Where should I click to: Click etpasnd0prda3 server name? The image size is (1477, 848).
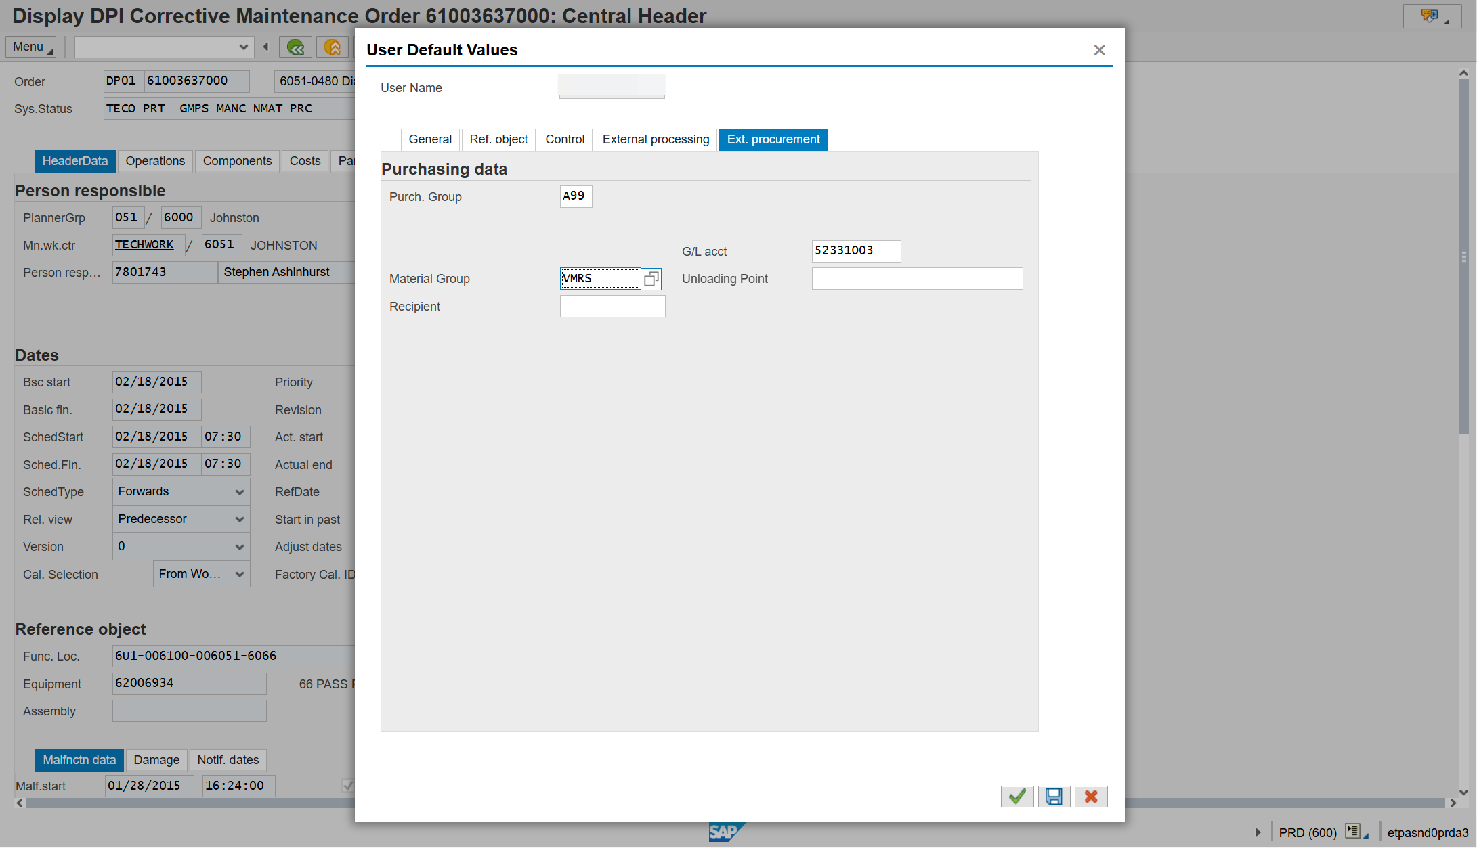coord(1428,832)
